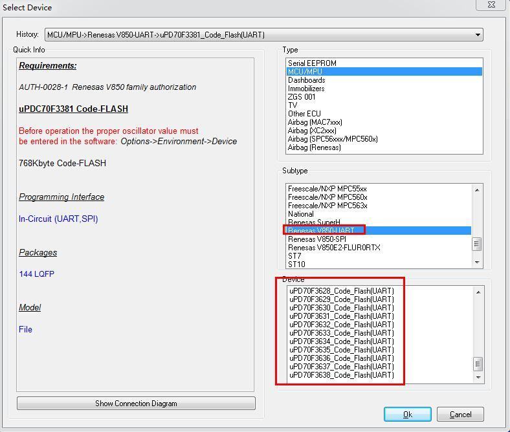
Task: Click the File model text
Action: tap(25, 329)
